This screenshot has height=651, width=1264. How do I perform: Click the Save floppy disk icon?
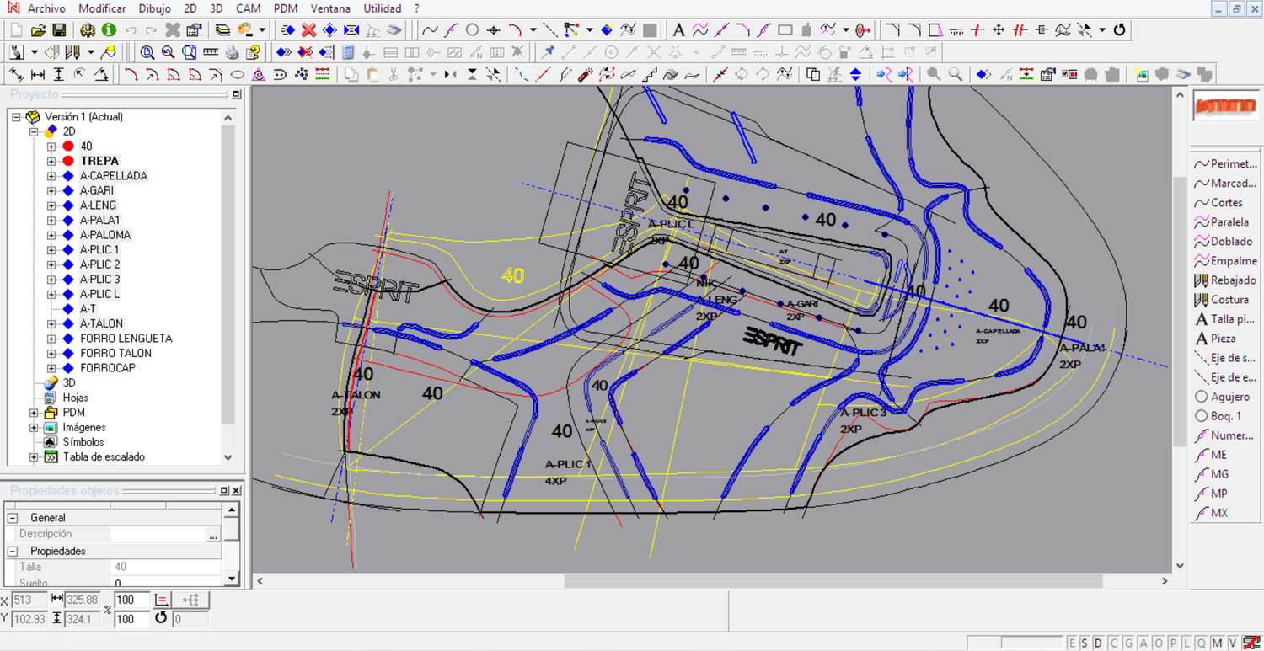click(59, 30)
